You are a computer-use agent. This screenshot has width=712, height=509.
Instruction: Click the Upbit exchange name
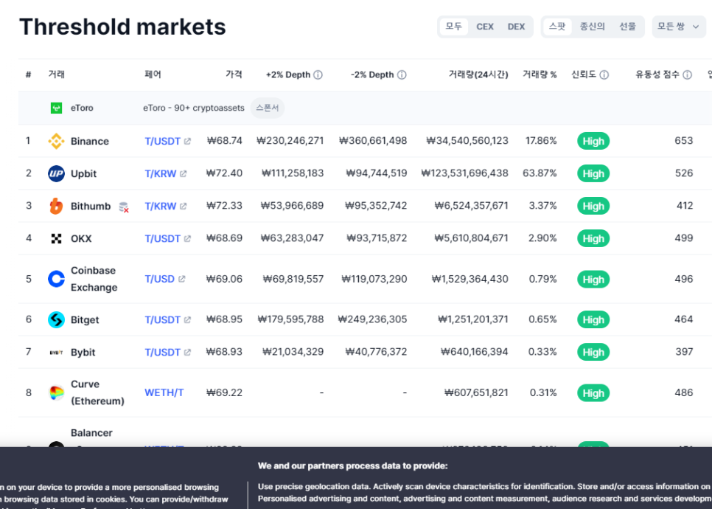[x=83, y=173]
